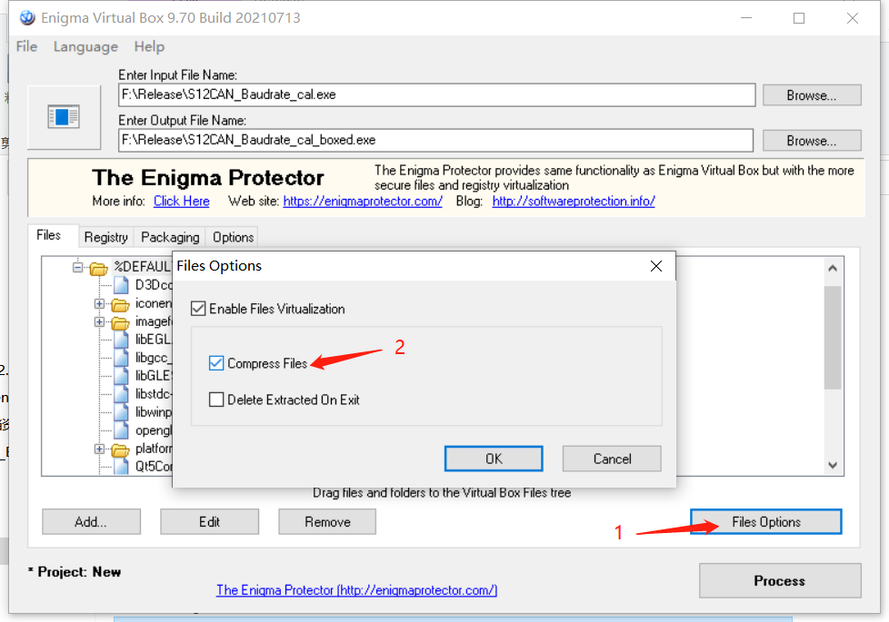The height and width of the screenshot is (622, 889).
Task: Click the application preview icon near input fields
Action: tap(64, 117)
